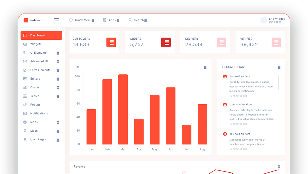Image resolution: width=308 pixels, height=174 pixels.
Task: Expand the Form Elements submenu indicator
Action: pos(58,71)
